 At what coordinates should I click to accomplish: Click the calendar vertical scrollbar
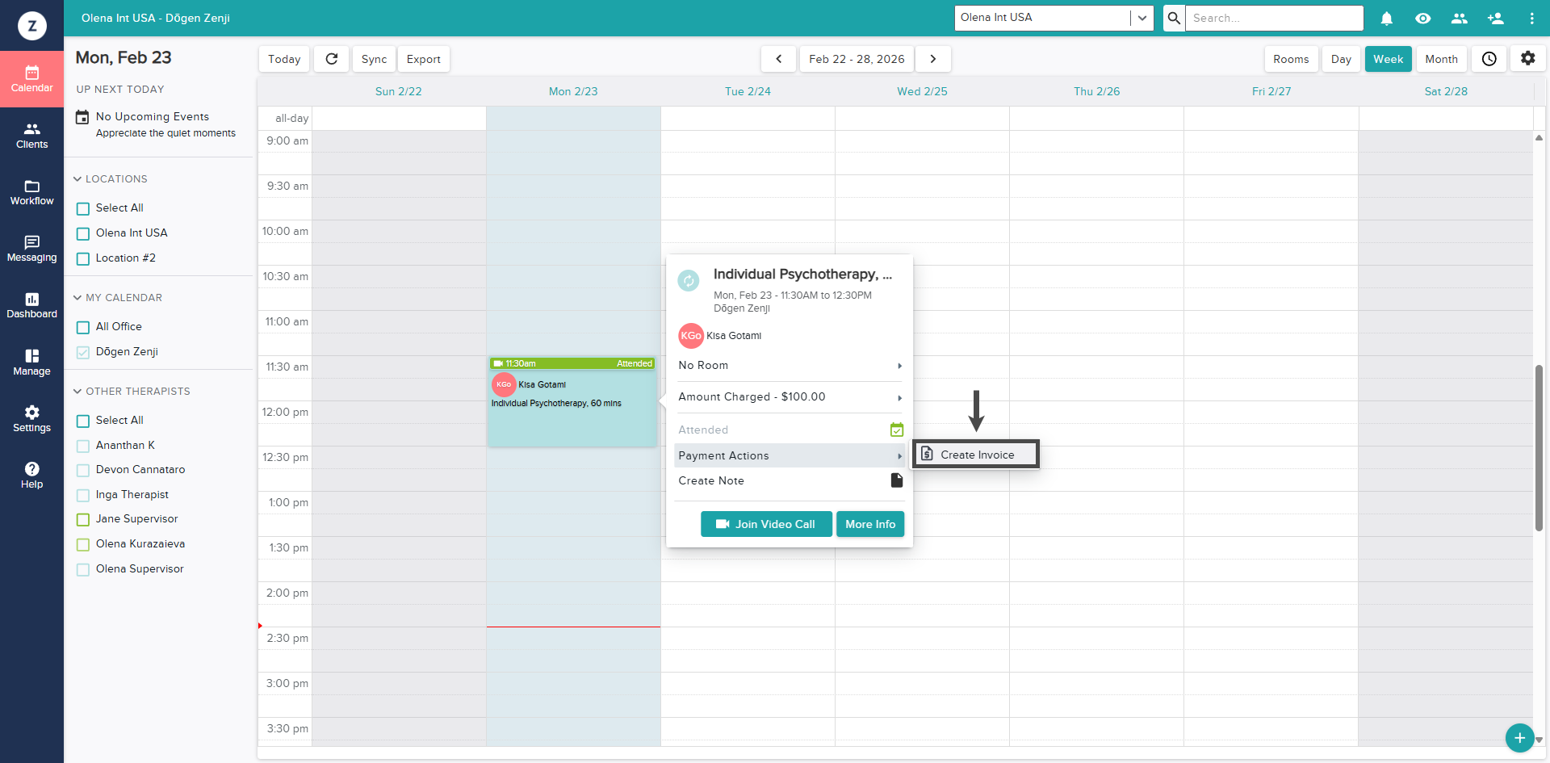1539,448
